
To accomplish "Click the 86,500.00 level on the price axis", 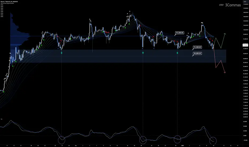I will (246, 63).
